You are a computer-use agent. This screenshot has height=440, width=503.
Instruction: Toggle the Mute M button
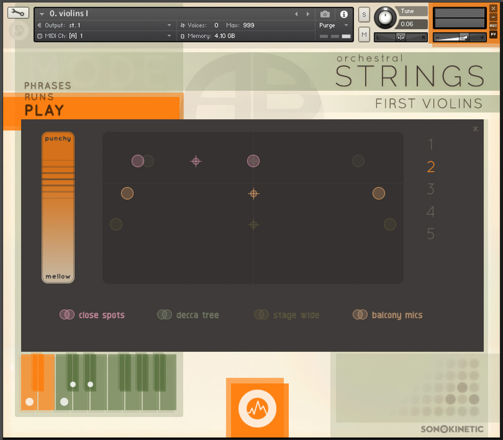pos(364,34)
